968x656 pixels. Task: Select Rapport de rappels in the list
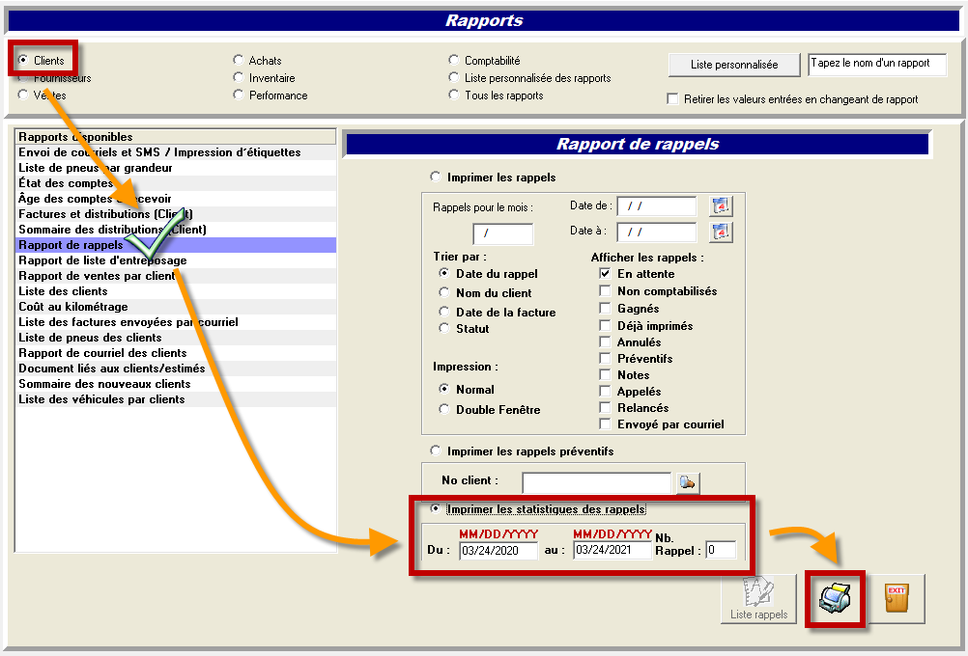point(176,245)
